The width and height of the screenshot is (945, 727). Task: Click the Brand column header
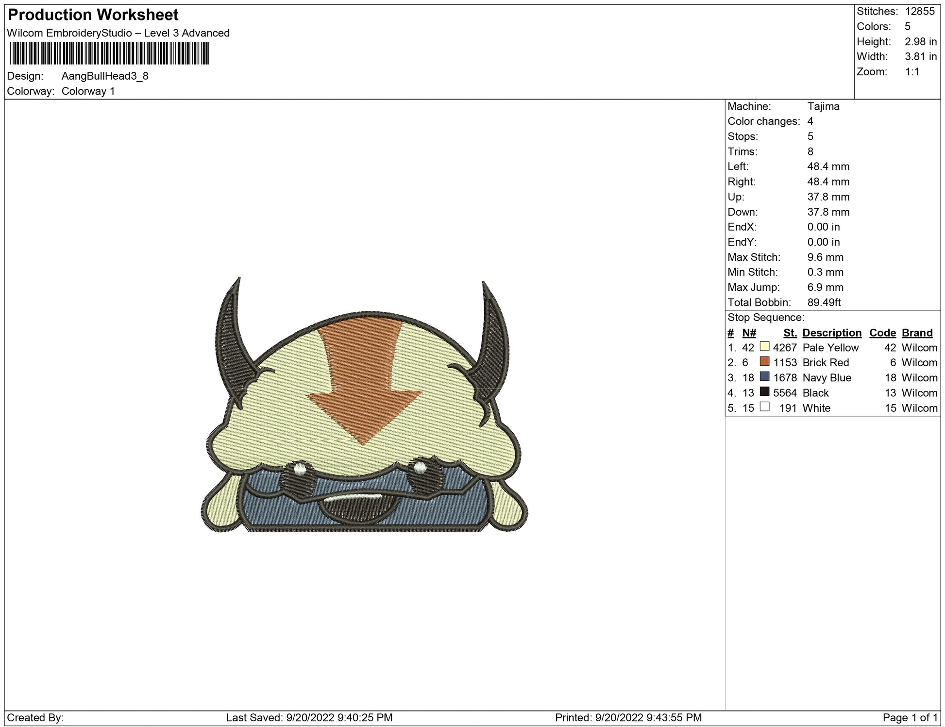[x=917, y=333]
